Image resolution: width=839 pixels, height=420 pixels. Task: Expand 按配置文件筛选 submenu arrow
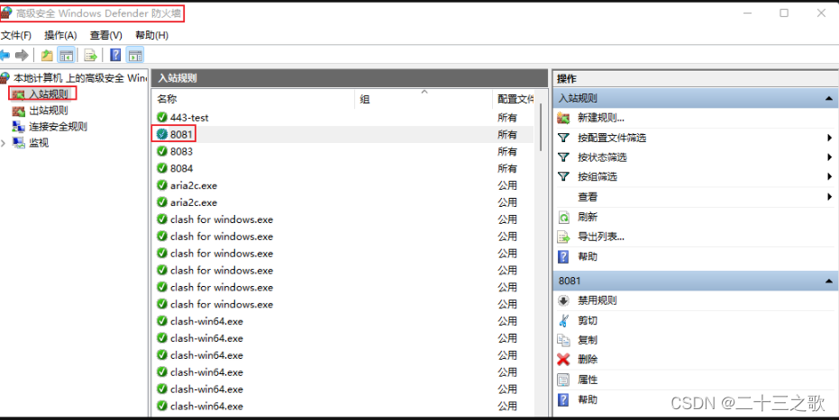[x=829, y=138]
